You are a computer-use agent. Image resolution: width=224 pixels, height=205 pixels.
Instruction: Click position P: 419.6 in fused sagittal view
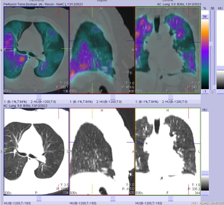pyautogui.click(x=128, y=87)
